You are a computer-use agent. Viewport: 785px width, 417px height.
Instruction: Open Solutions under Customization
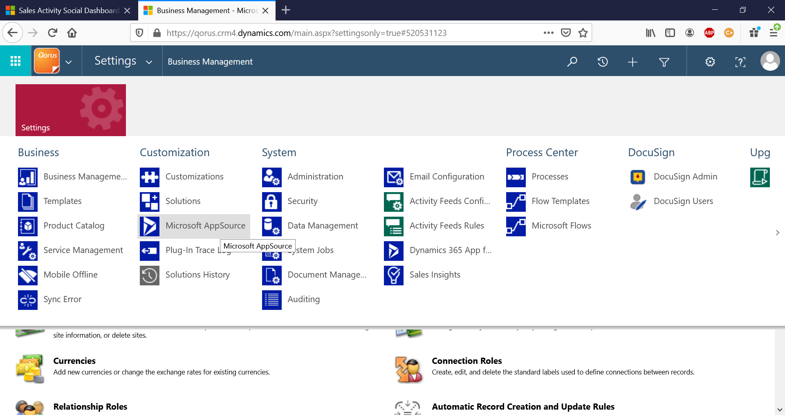[x=183, y=201]
